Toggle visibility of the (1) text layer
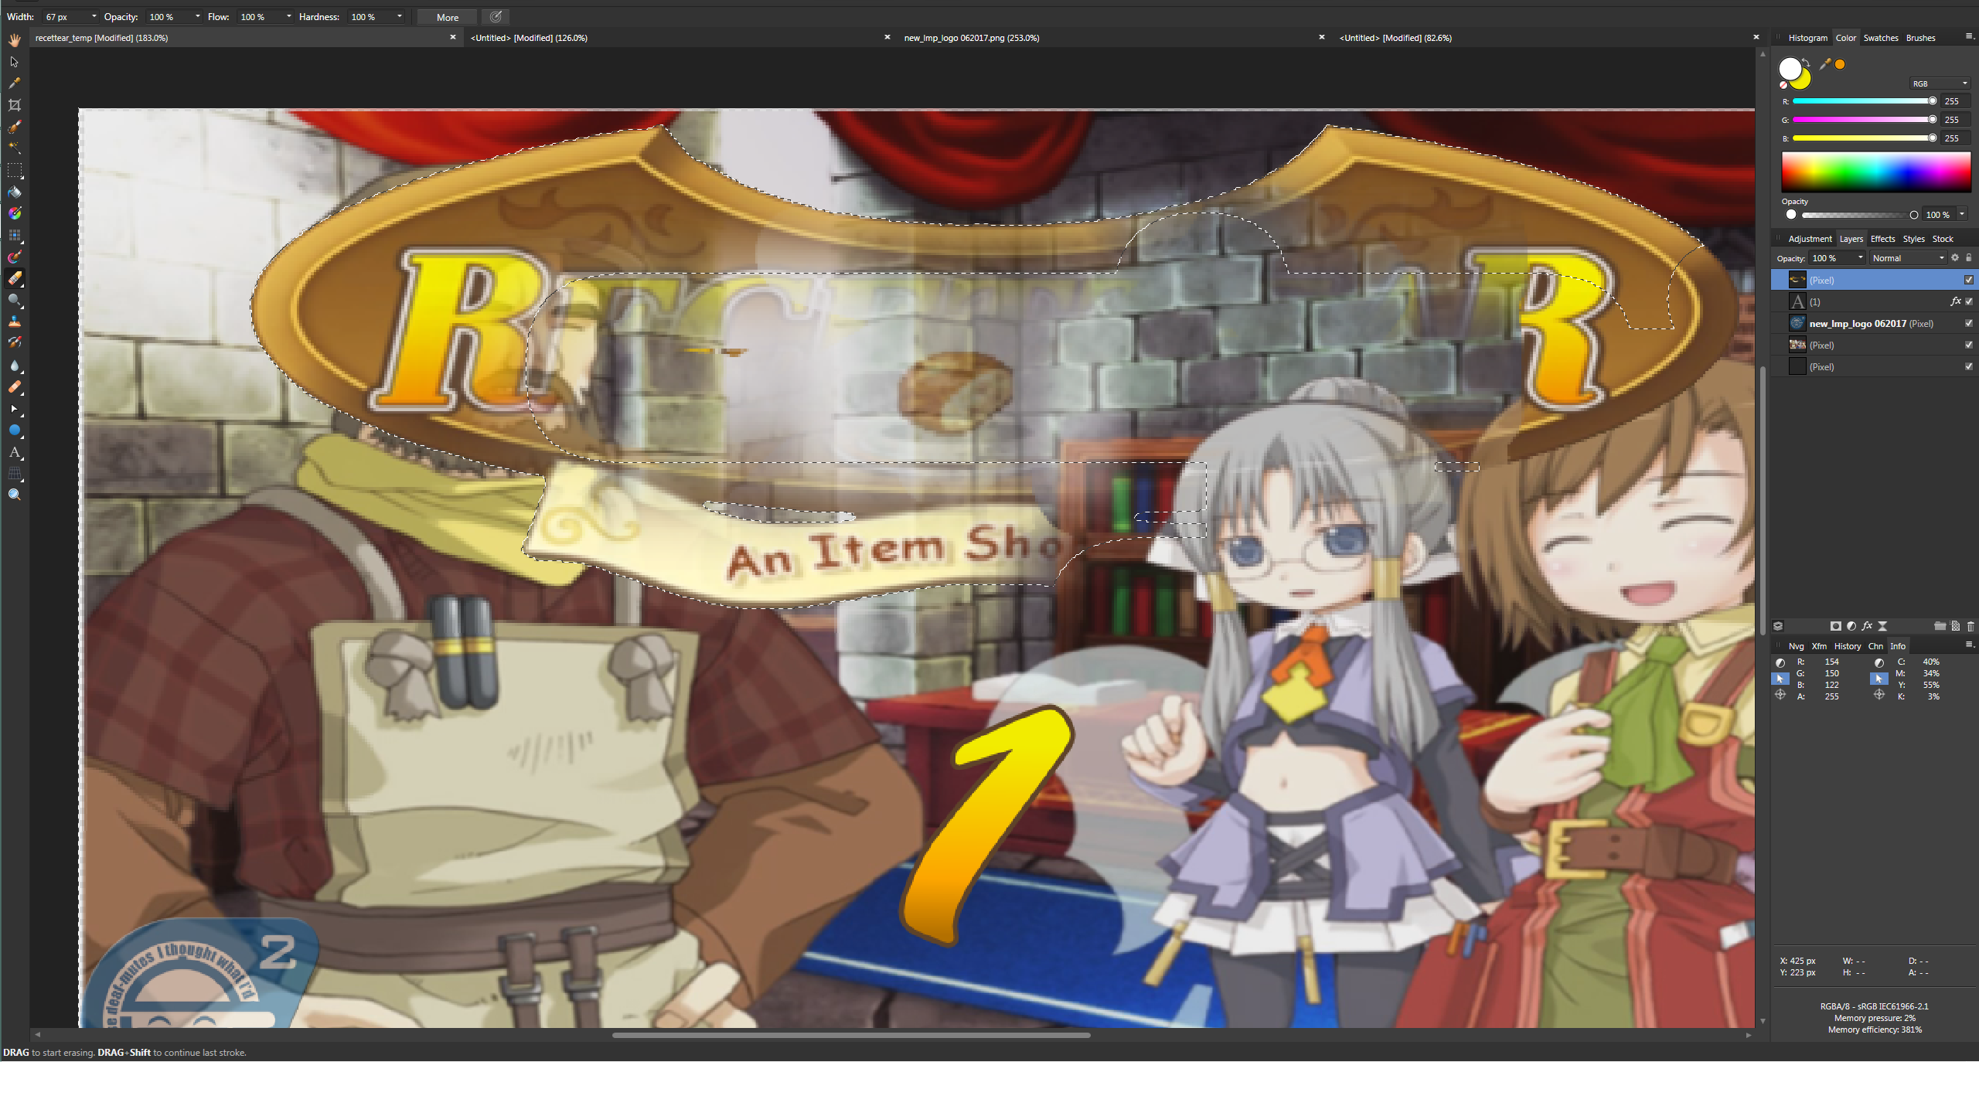The width and height of the screenshot is (1979, 1113). pyautogui.click(x=1969, y=302)
